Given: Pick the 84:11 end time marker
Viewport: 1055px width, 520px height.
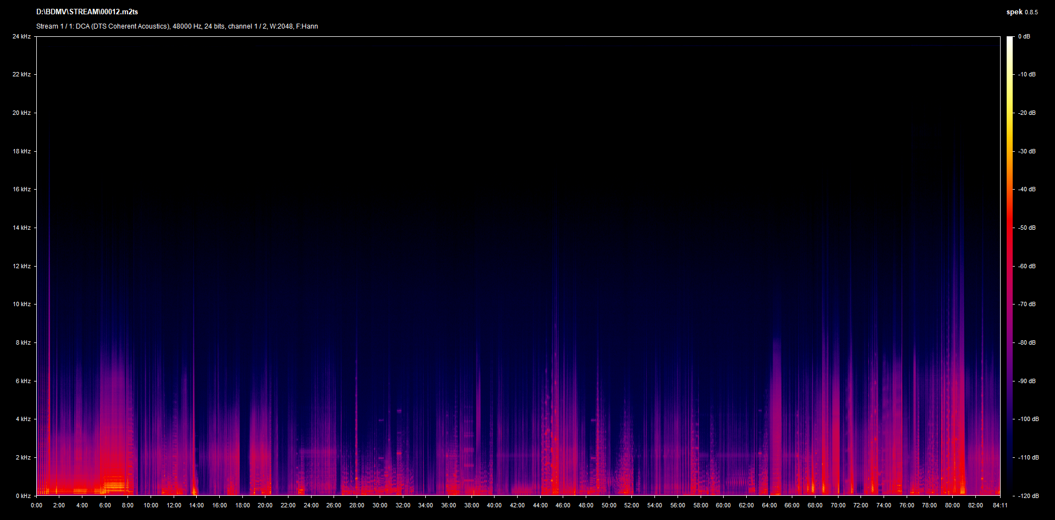Looking at the screenshot, I should coord(1000,505).
